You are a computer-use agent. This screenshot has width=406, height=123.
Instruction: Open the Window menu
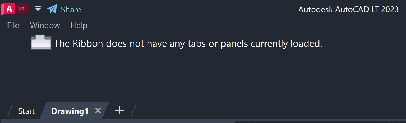[45, 25]
